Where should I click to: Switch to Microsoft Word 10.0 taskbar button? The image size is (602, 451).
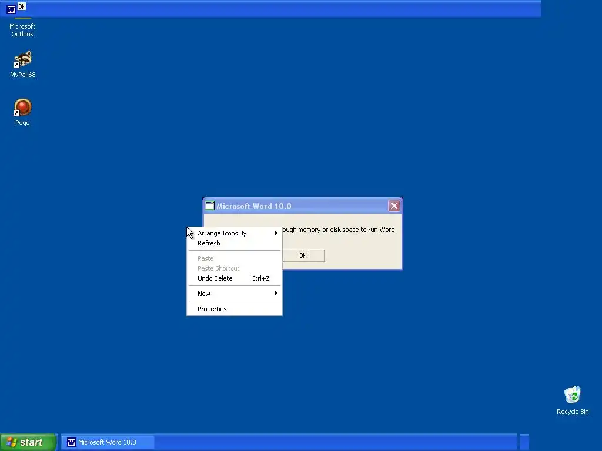(x=108, y=442)
